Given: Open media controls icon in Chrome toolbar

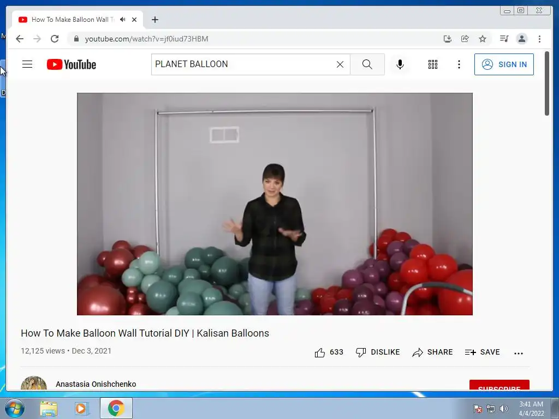Looking at the screenshot, I should (504, 39).
